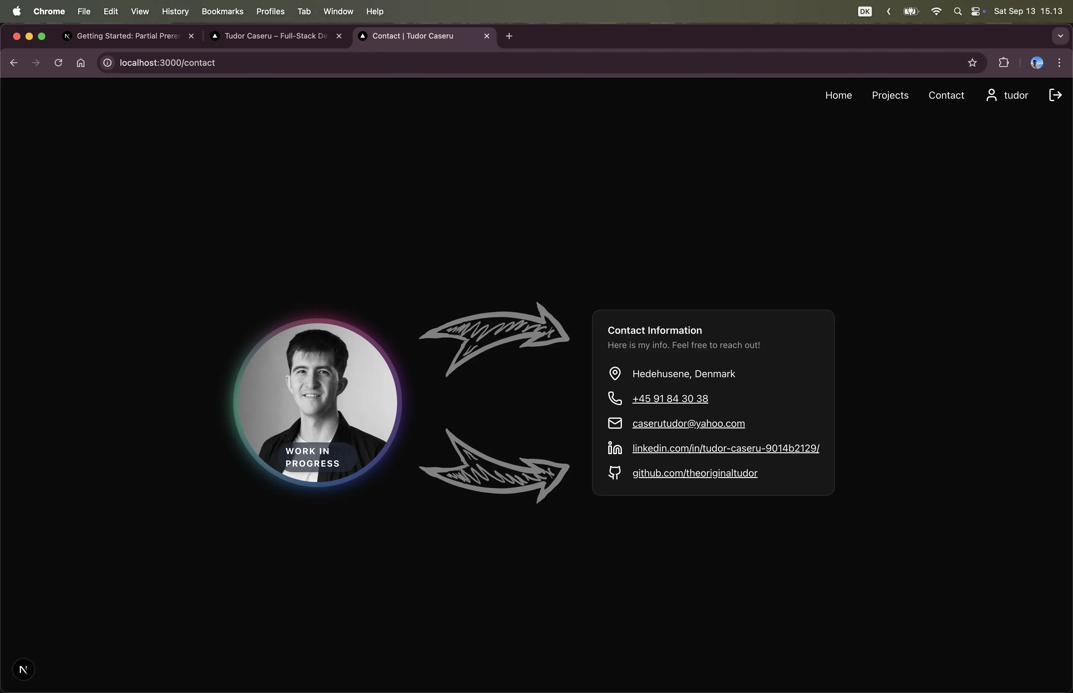
Task: Open the macOS Control Center
Action: [x=976, y=11]
